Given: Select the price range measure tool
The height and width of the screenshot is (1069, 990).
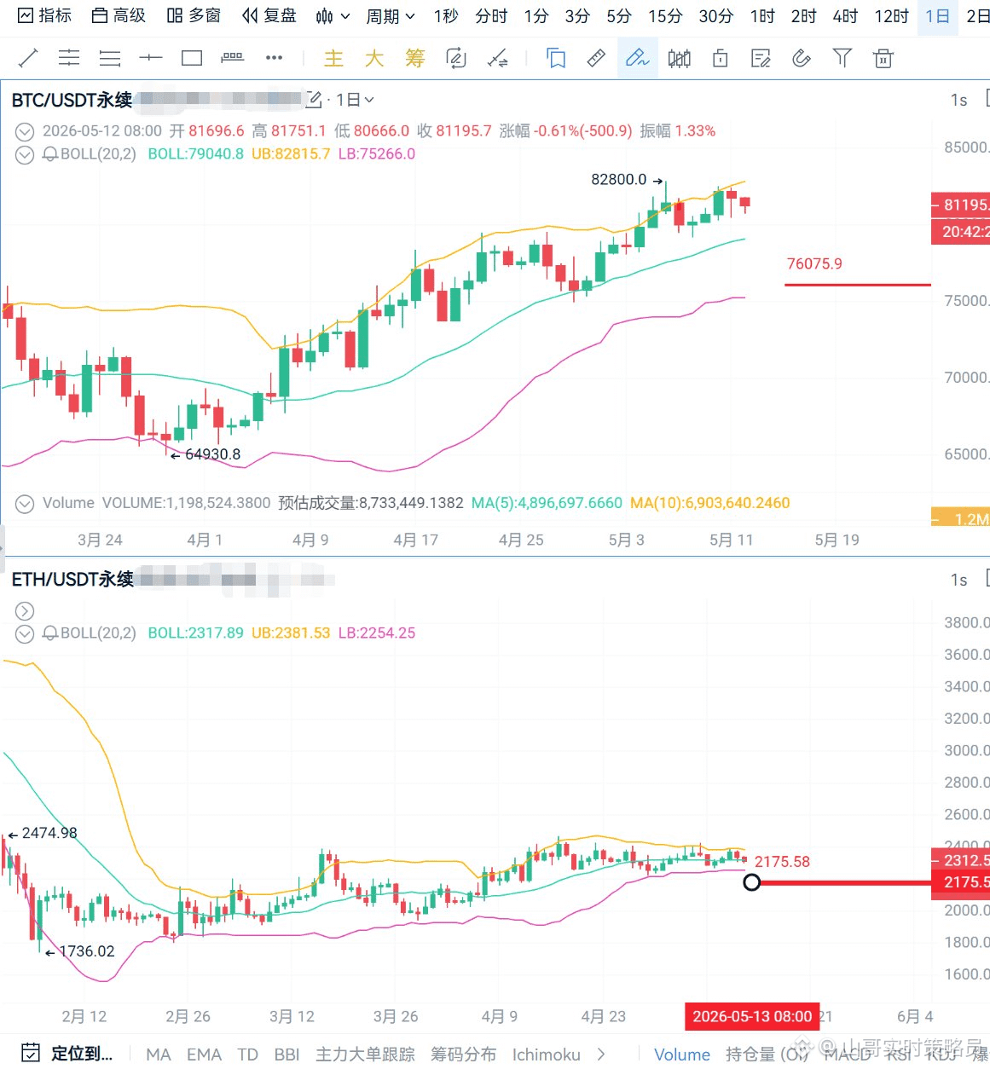Looking at the screenshot, I should pos(232,58).
